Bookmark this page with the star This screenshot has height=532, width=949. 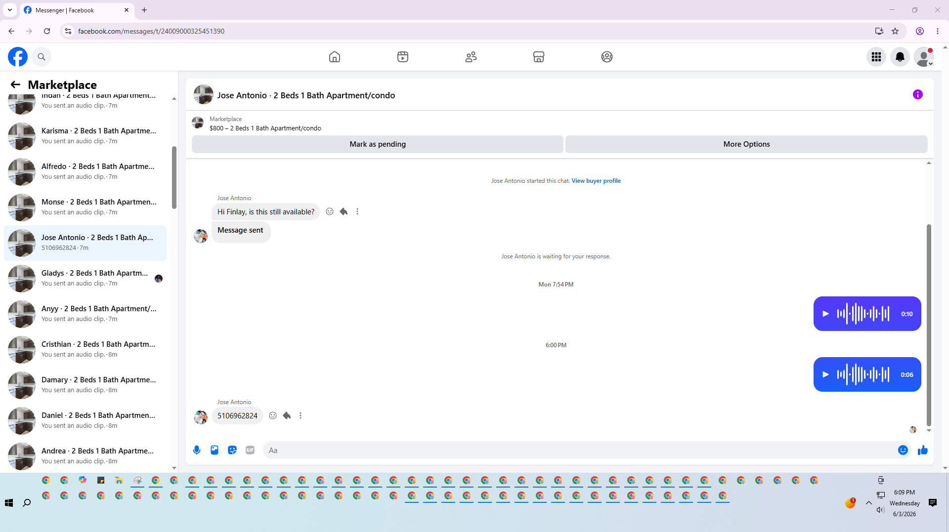pos(895,31)
